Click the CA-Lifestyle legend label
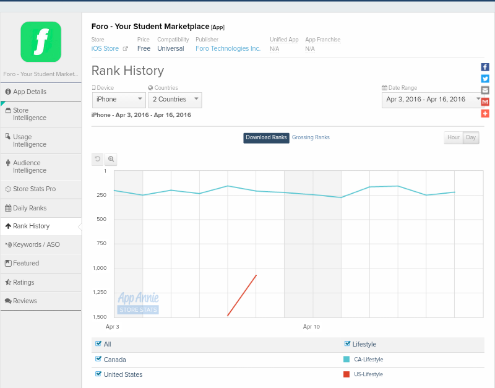495x388 pixels. click(368, 360)
